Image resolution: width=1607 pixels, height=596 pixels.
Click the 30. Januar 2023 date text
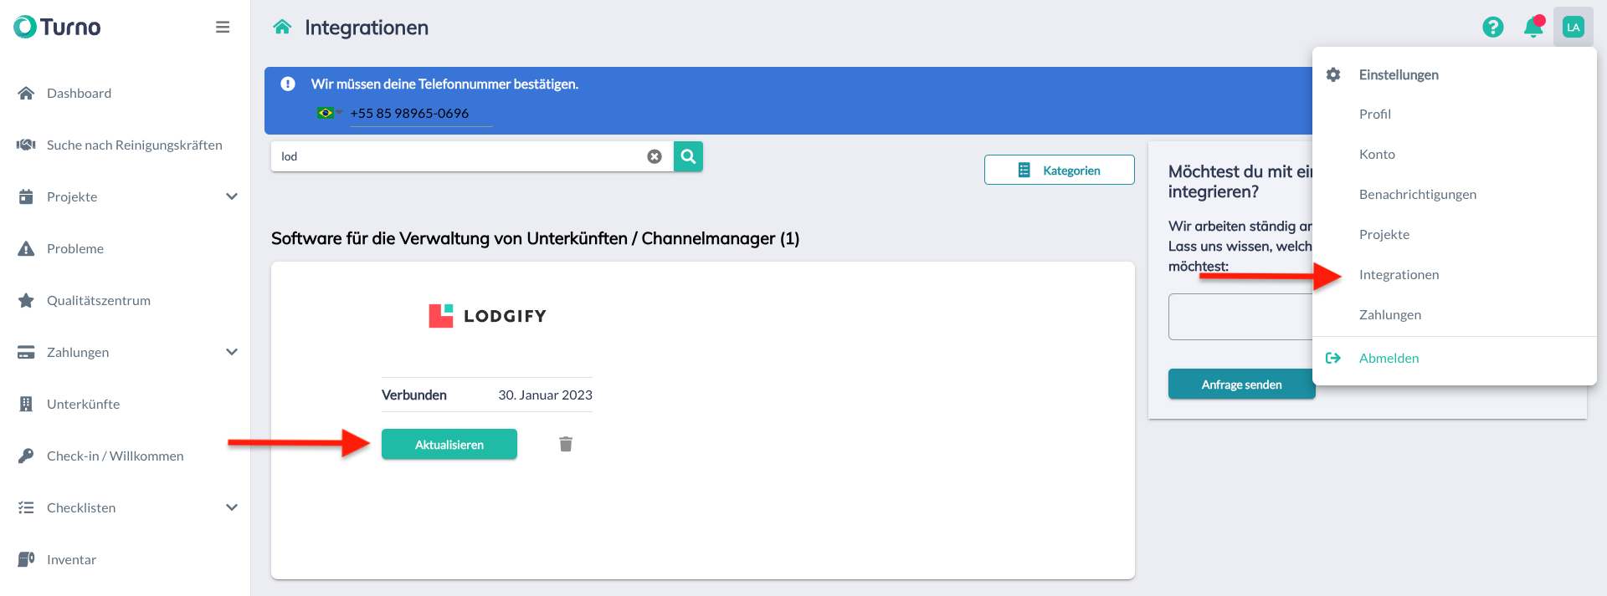[545, 395]
